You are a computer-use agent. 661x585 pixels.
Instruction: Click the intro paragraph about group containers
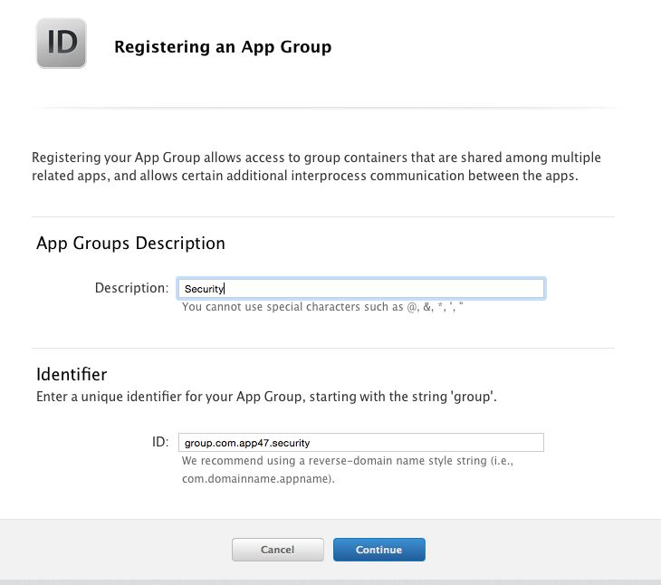pyautogui.click(x=316, y=167)
